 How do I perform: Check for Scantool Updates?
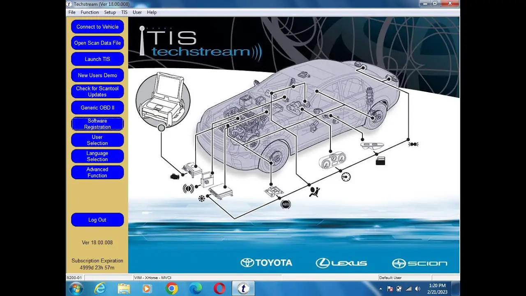97,91
